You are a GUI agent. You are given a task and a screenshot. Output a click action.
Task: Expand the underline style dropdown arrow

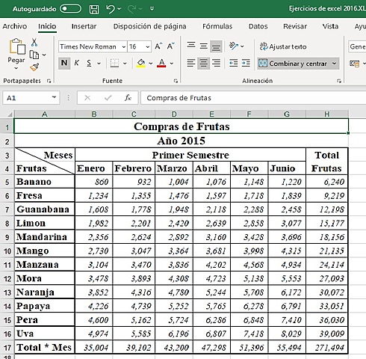click(99, 64)
